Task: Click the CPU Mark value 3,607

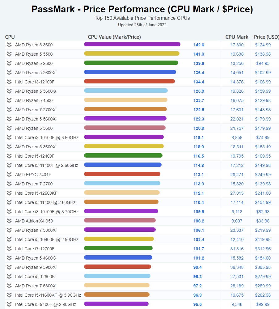Action: pos(237,221)
